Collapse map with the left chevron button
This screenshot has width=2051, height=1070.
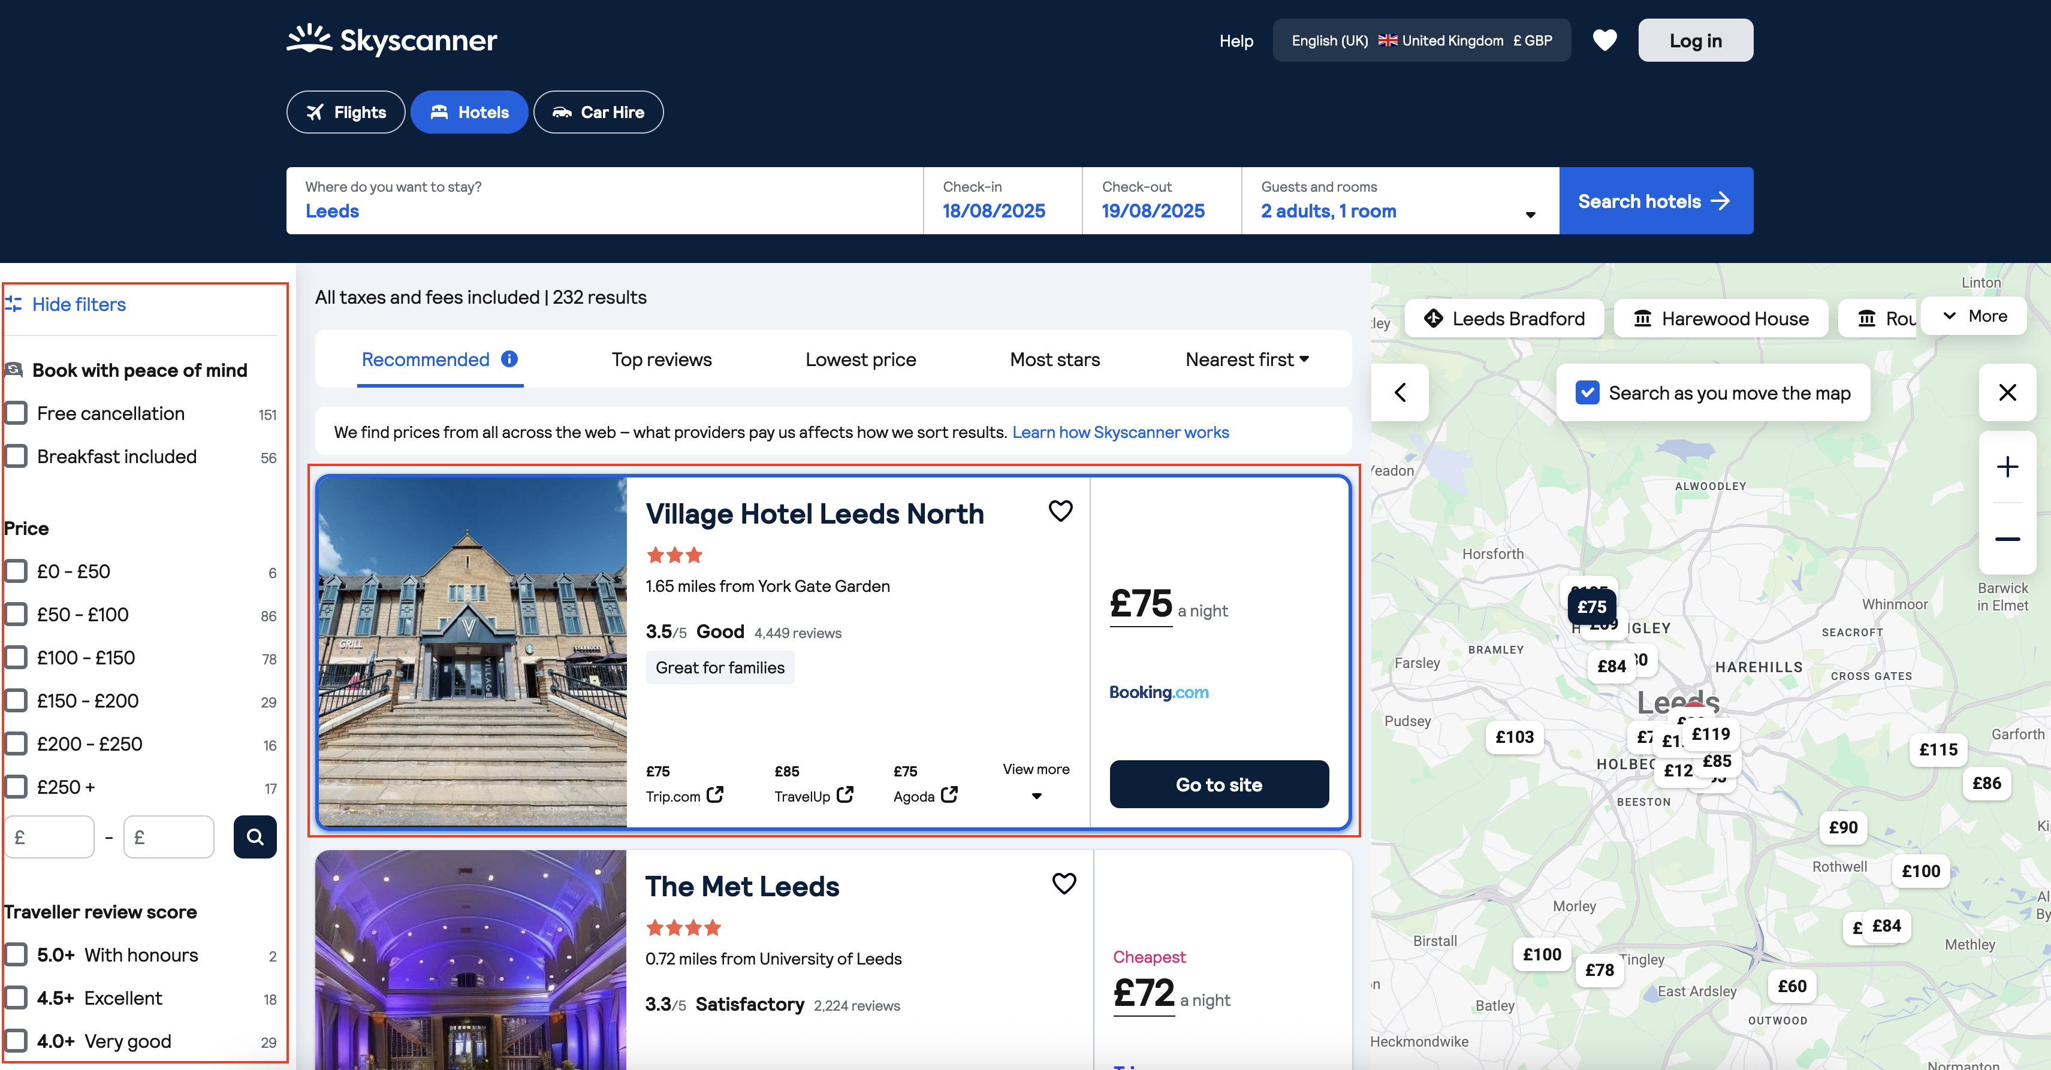pos(1399,392)
